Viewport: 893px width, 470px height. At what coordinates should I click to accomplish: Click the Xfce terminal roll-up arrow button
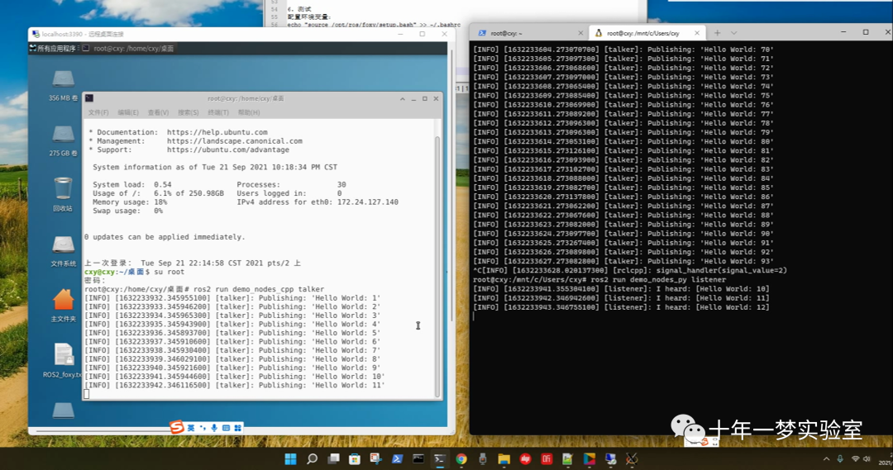[x=403, y=98]
